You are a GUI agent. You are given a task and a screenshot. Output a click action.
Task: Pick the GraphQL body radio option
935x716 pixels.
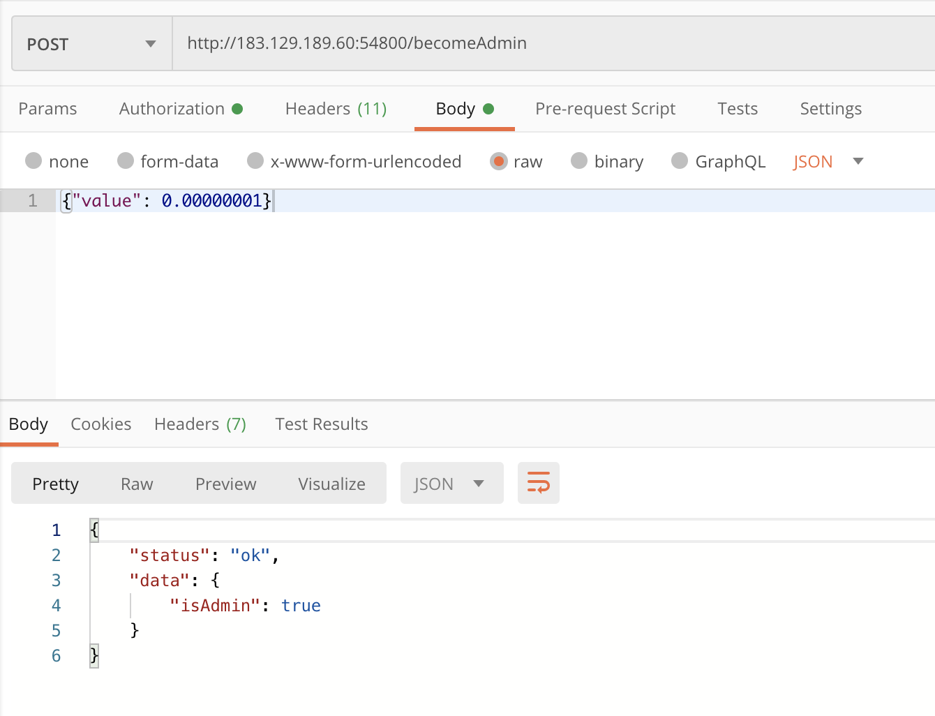pyautogui.click(x=680, y=161)
